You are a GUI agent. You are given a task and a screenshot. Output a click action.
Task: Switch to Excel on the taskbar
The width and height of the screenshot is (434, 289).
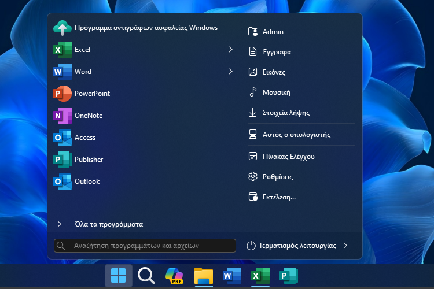coord(260,276)
